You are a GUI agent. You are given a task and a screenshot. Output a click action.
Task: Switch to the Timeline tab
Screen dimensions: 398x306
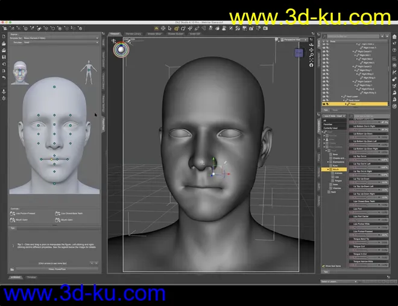(x=31, y=277)
